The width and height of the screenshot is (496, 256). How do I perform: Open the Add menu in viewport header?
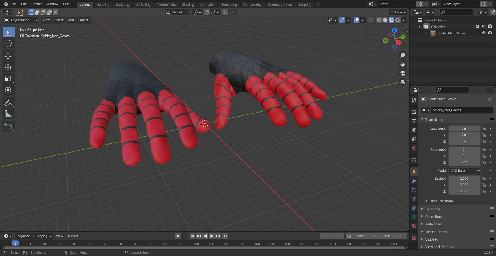[x=71, y=20]
